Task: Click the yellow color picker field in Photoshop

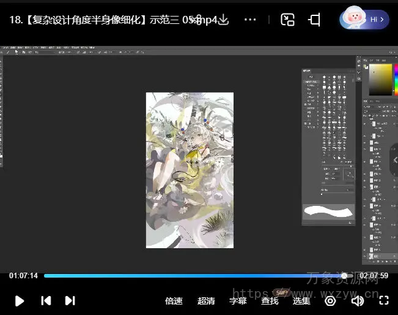Action: [380, 78]
